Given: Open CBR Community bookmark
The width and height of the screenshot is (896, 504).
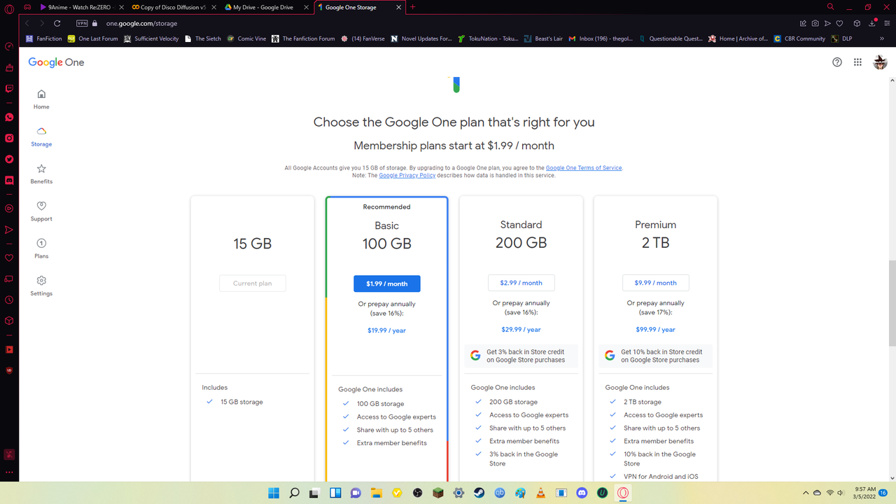Looking at the screenshot, I should [799, 38].
